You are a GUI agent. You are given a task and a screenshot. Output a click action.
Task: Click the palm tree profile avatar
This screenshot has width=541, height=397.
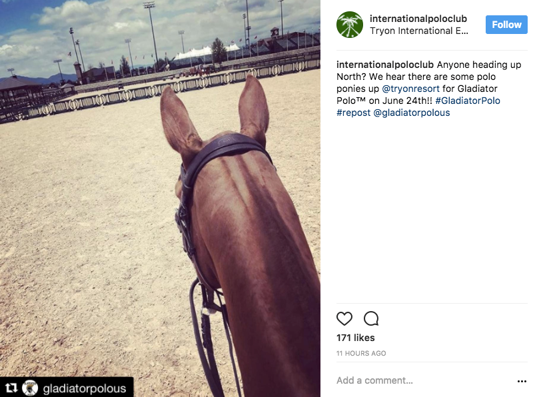click(350, 25)
